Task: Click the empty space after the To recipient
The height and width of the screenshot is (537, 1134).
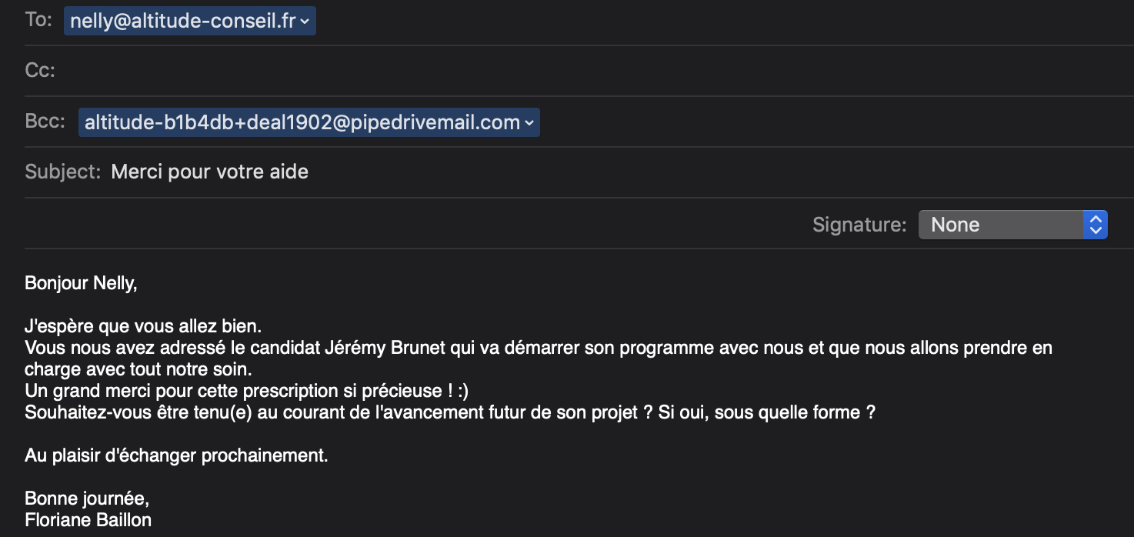Action: tap(692, 22)
